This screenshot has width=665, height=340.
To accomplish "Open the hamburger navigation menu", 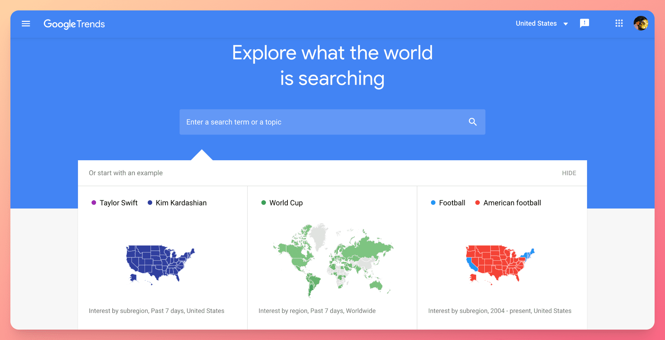I will [26, 24].
